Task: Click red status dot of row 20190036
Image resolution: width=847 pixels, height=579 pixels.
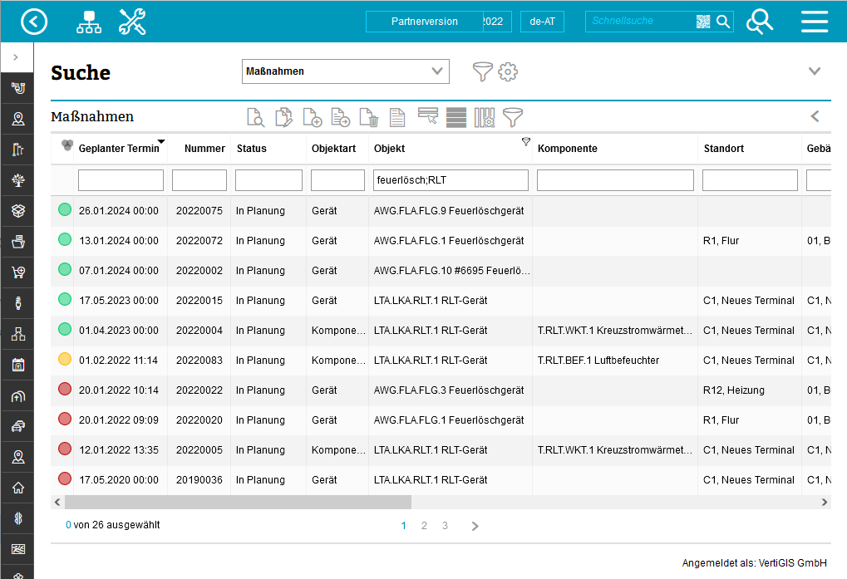Action: (x=65, y=478)
